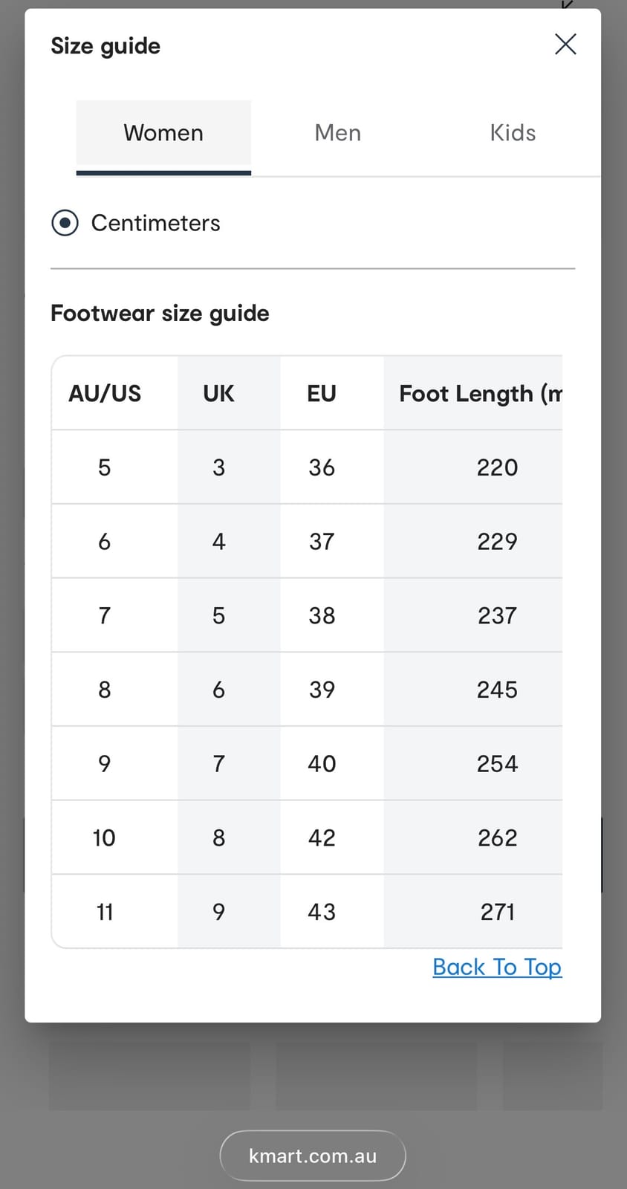Click the EU size 38 cell
The width and height of the screenshot is (627, 1189).
322,615
